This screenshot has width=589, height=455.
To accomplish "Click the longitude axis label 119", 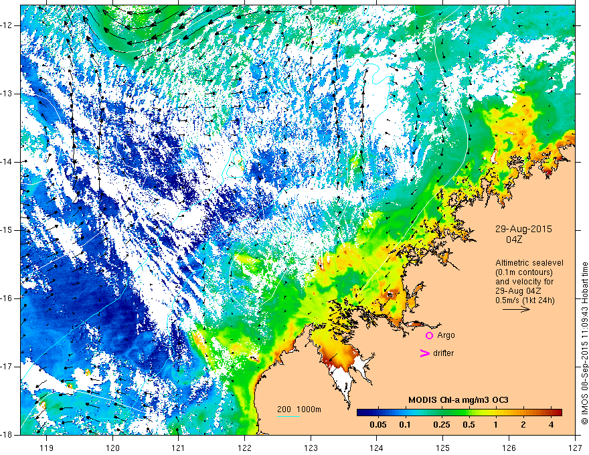I will tap(47, 448).
